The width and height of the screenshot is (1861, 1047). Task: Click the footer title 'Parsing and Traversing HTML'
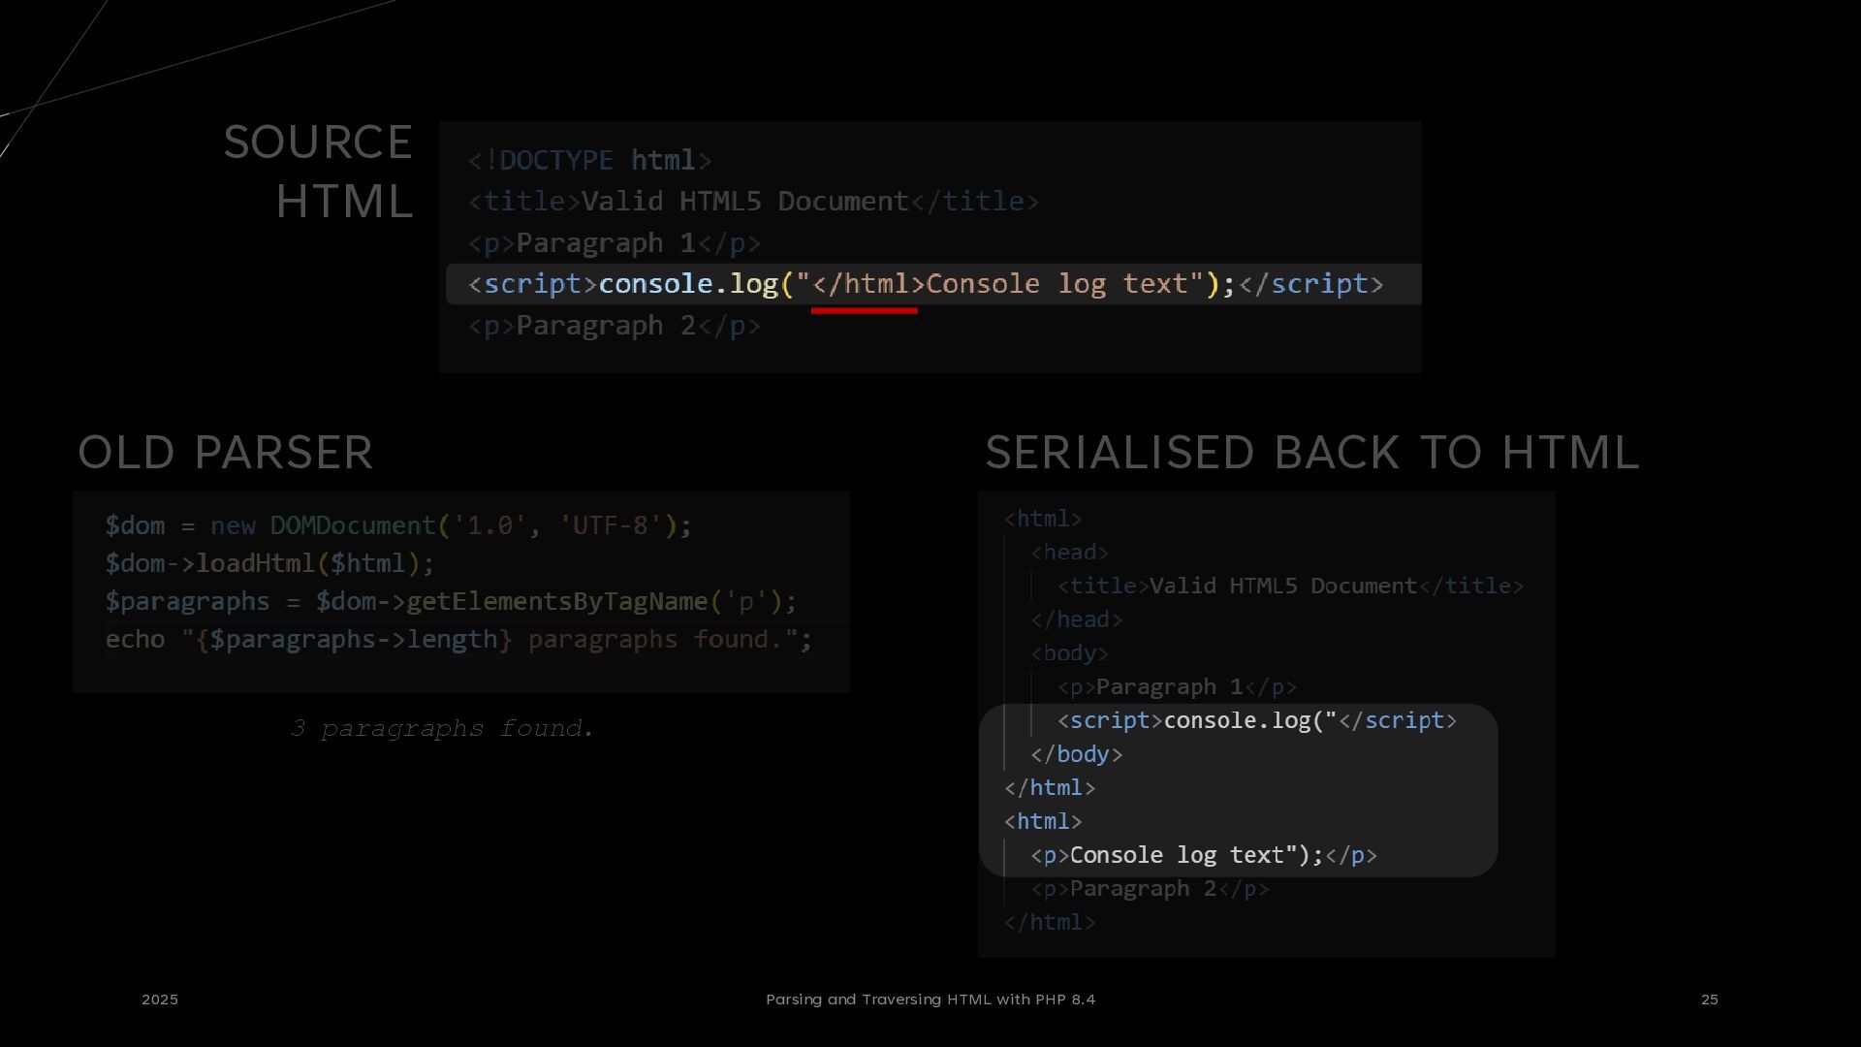(930, 999)
